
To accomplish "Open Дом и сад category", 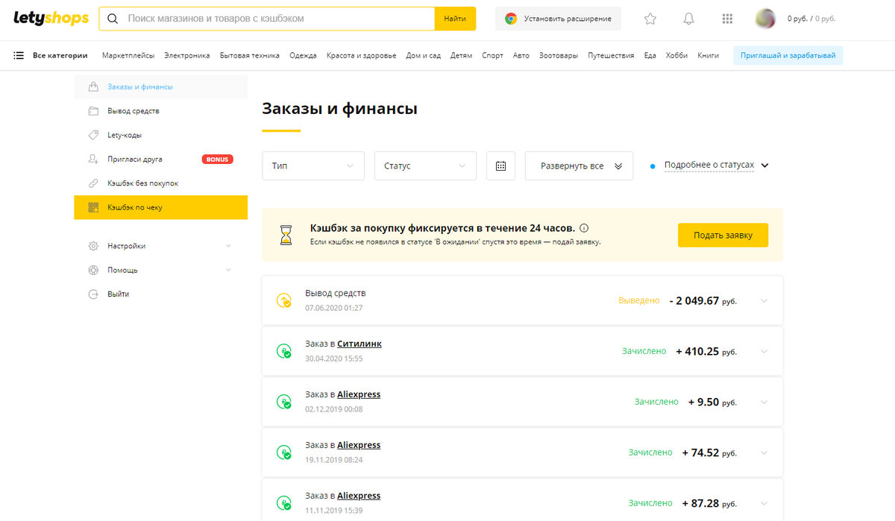I will 424,55.
